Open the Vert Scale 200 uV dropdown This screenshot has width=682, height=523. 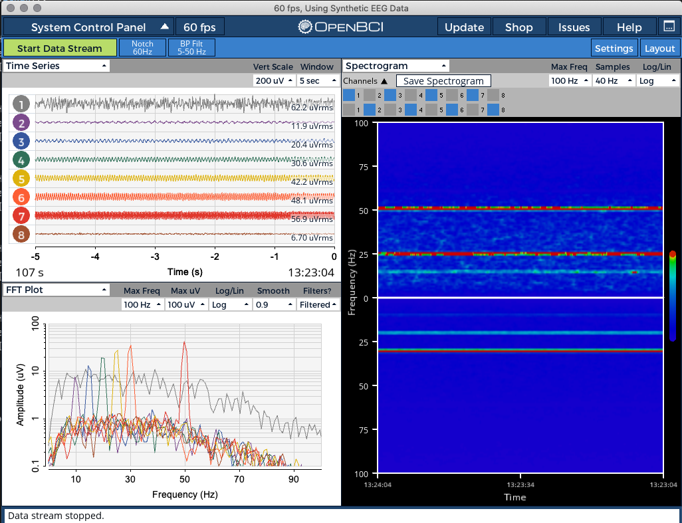pyautogui.click(x=275, y=80)
